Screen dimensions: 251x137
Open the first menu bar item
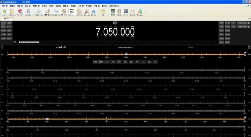click(5, 5)
